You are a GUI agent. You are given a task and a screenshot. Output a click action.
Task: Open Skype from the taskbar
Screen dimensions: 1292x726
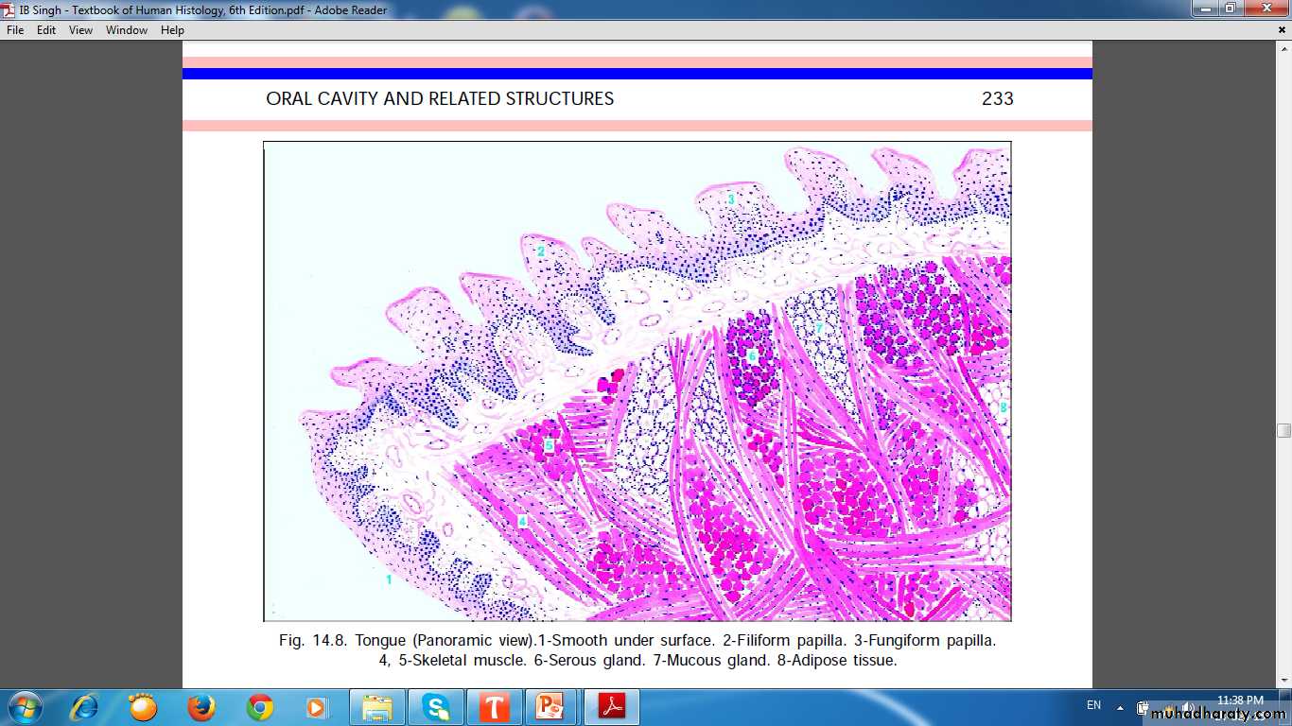point(436,707)
